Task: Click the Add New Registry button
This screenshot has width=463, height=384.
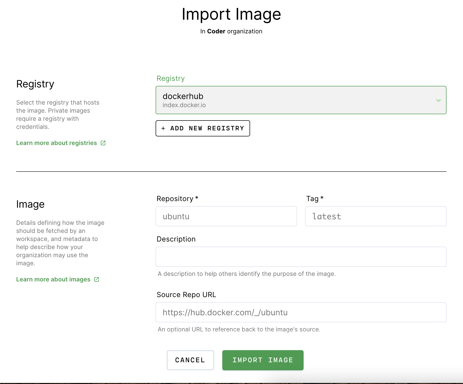Action: (203, 128)
